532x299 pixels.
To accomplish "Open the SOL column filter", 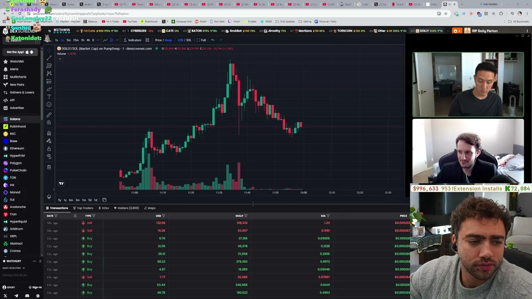I will 328,216.
